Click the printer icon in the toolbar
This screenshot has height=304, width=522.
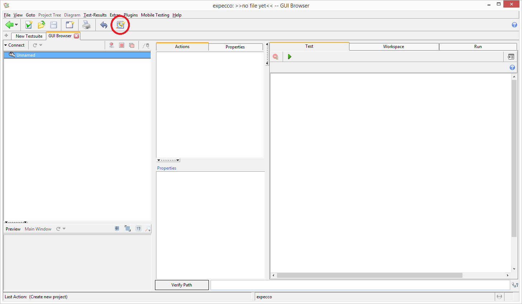coord(86,25)
